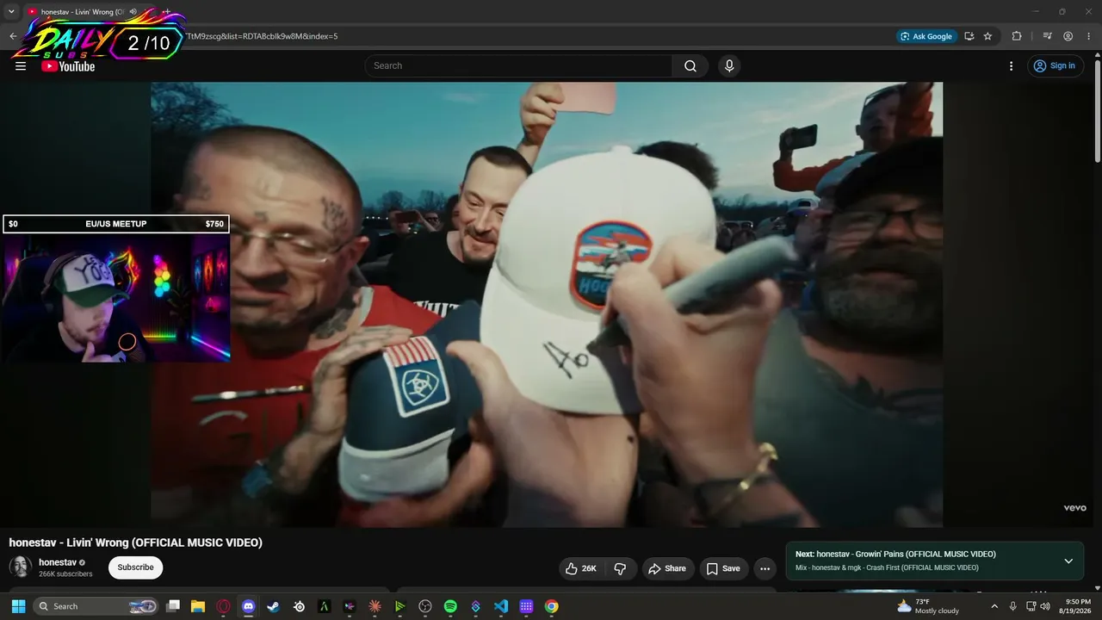Switch to Google Chrome on the taskbar
This screenshot has height=620, width=1102.
click(552, 606)
